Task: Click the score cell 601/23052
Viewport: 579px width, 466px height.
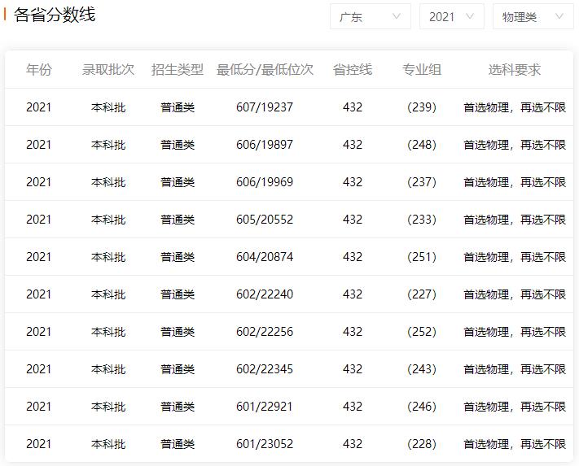Action: point(265,444)
